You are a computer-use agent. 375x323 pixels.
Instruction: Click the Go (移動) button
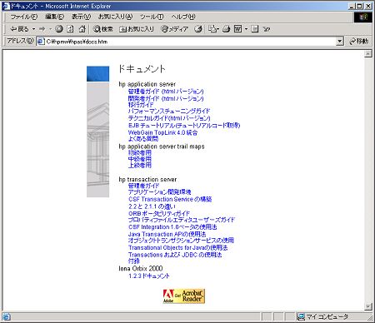[x=359, y=42]
